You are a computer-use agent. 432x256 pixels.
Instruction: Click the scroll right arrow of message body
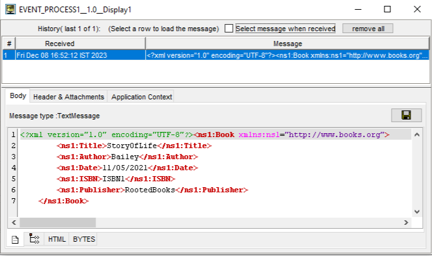(406, 222)
